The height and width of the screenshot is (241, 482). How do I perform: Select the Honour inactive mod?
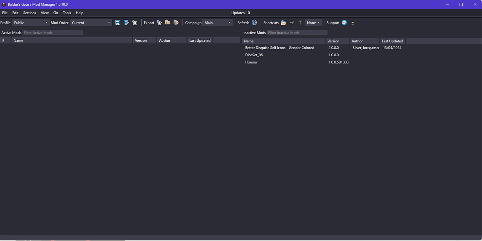point(251,62)
